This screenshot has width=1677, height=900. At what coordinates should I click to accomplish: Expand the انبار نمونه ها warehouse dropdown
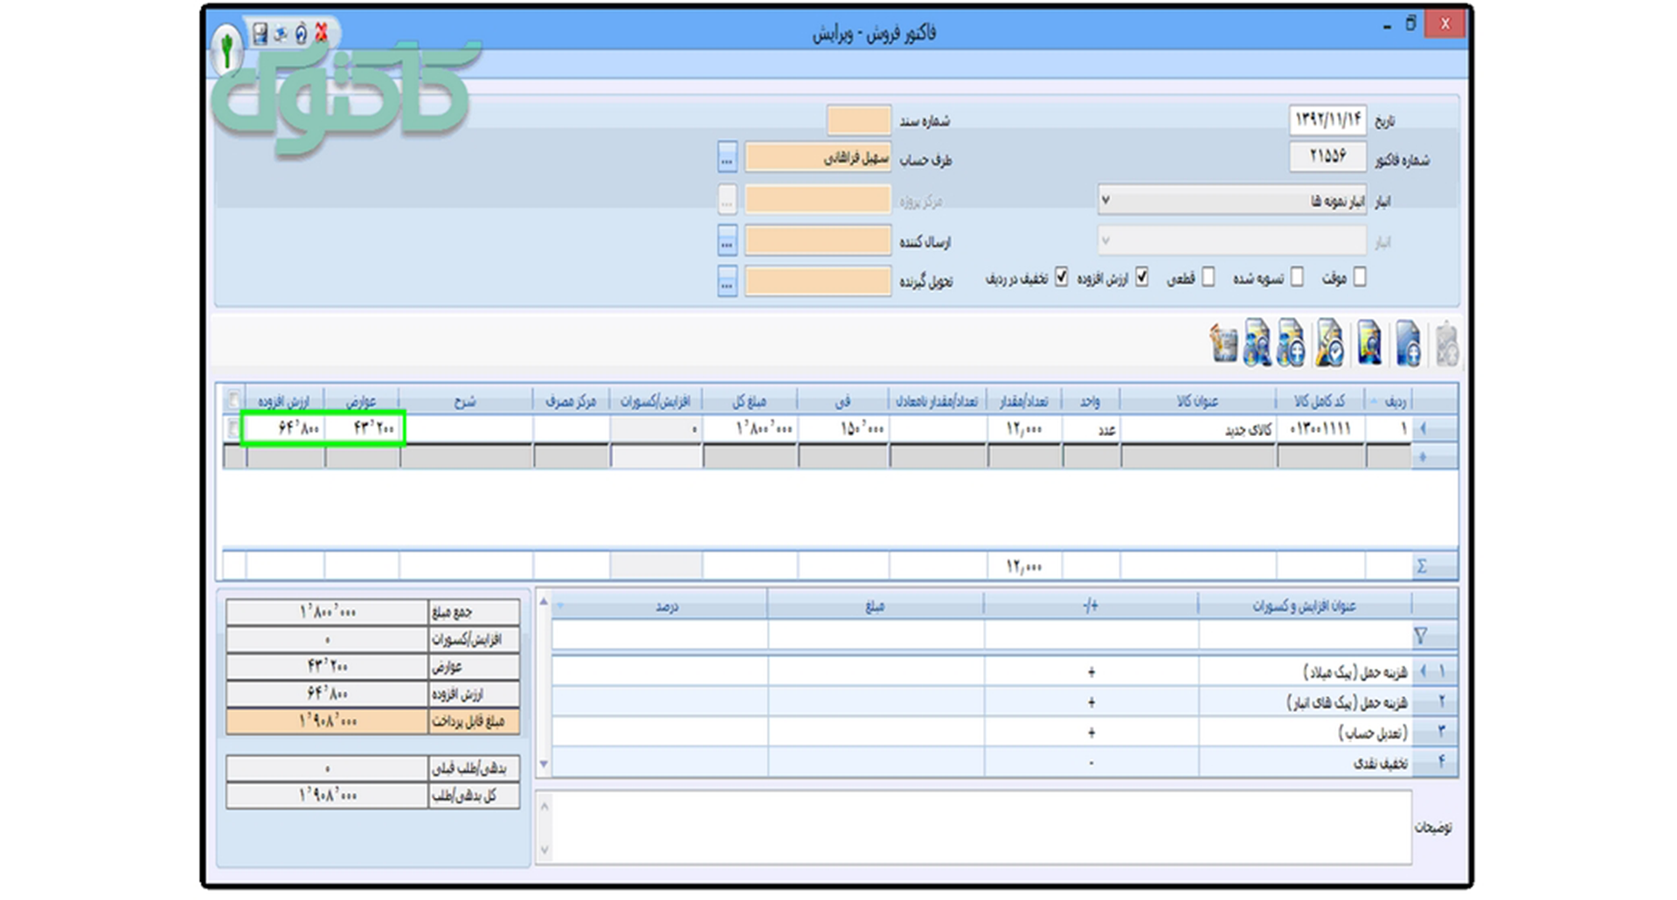click(1107, 200)
